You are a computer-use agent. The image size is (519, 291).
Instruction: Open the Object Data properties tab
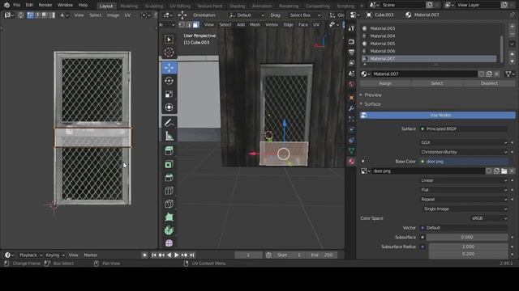(x=351, y=151)
